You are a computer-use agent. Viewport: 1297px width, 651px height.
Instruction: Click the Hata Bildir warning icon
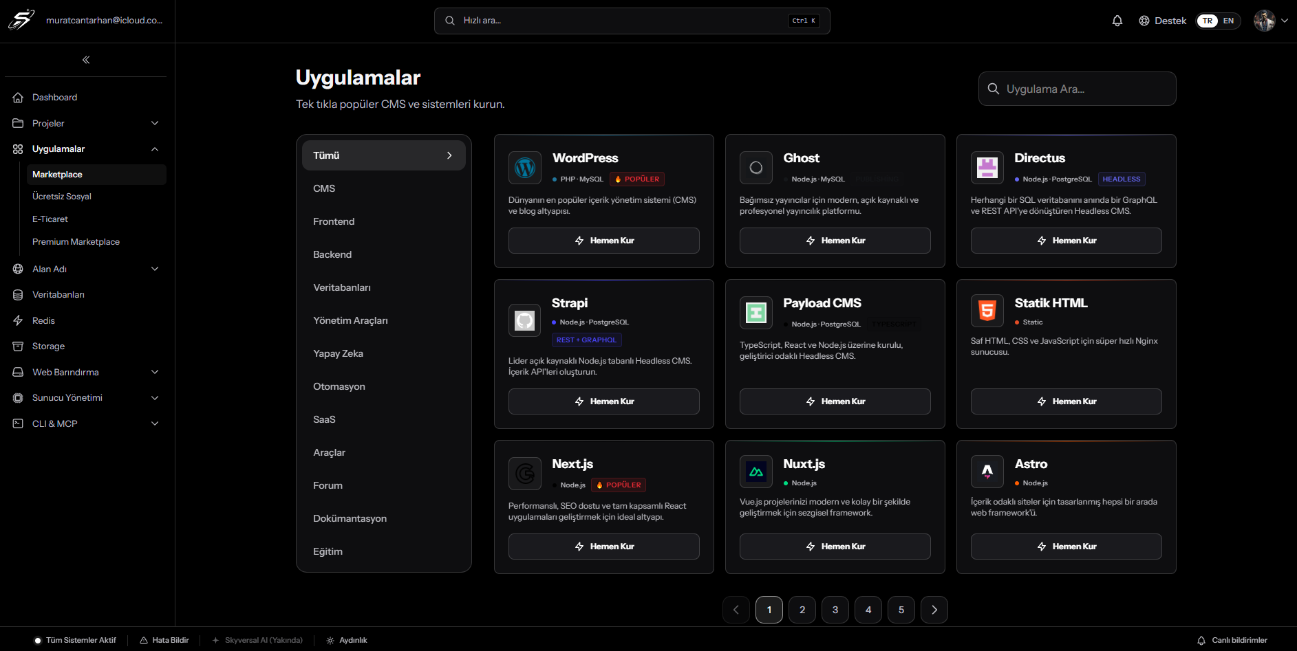point(144,640)
